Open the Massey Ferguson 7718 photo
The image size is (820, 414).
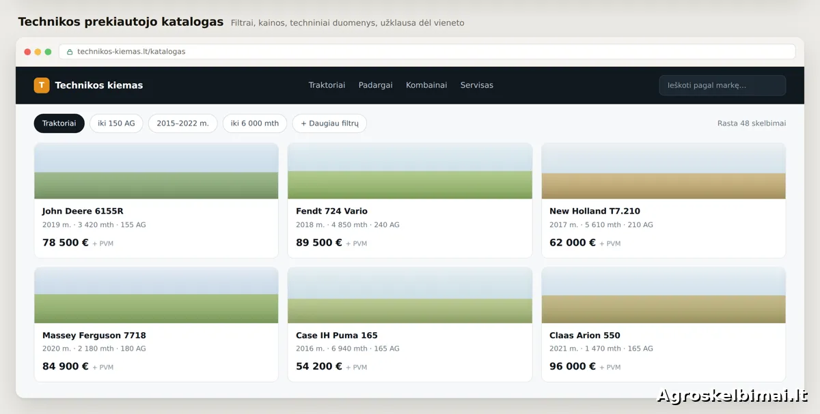[156, 295]
